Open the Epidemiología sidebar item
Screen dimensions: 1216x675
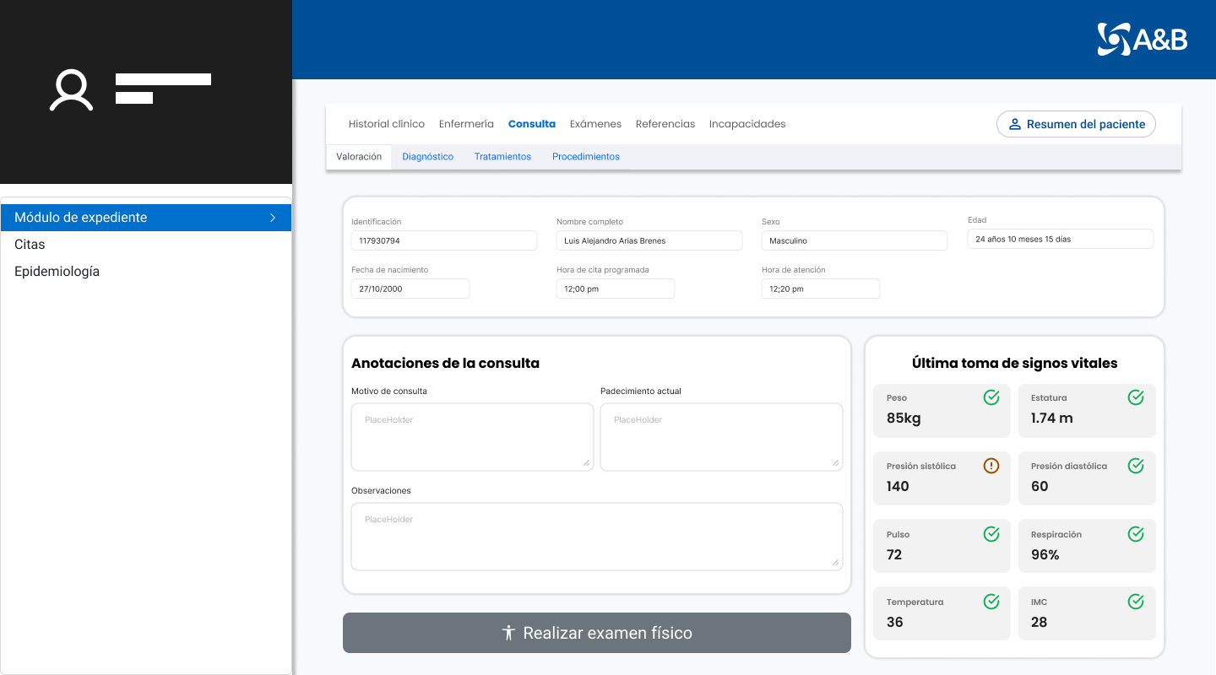coord(146,272)
